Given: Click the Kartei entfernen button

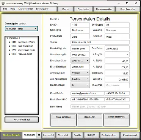Looking at the screenshot, I should [x=116, y=117].
